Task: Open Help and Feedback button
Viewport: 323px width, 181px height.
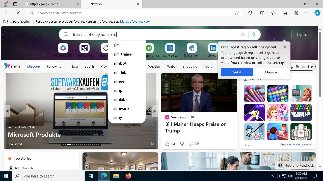Action: pyautogui.click(x=296, y=165)
